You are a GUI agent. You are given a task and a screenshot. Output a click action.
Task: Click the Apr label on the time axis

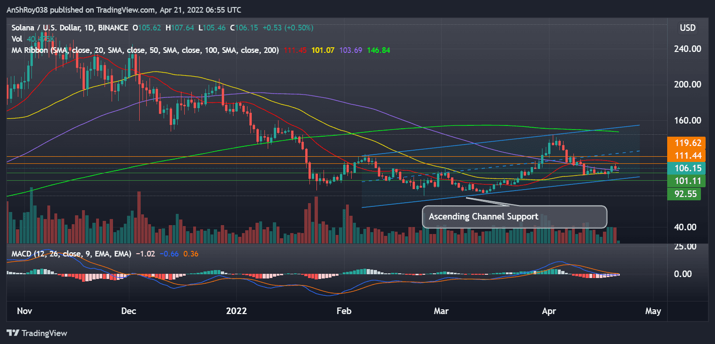549,310
